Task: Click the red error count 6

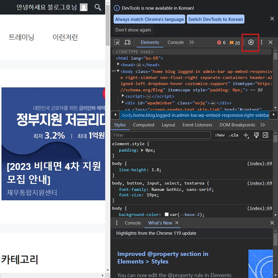Action: pos(221,42)
